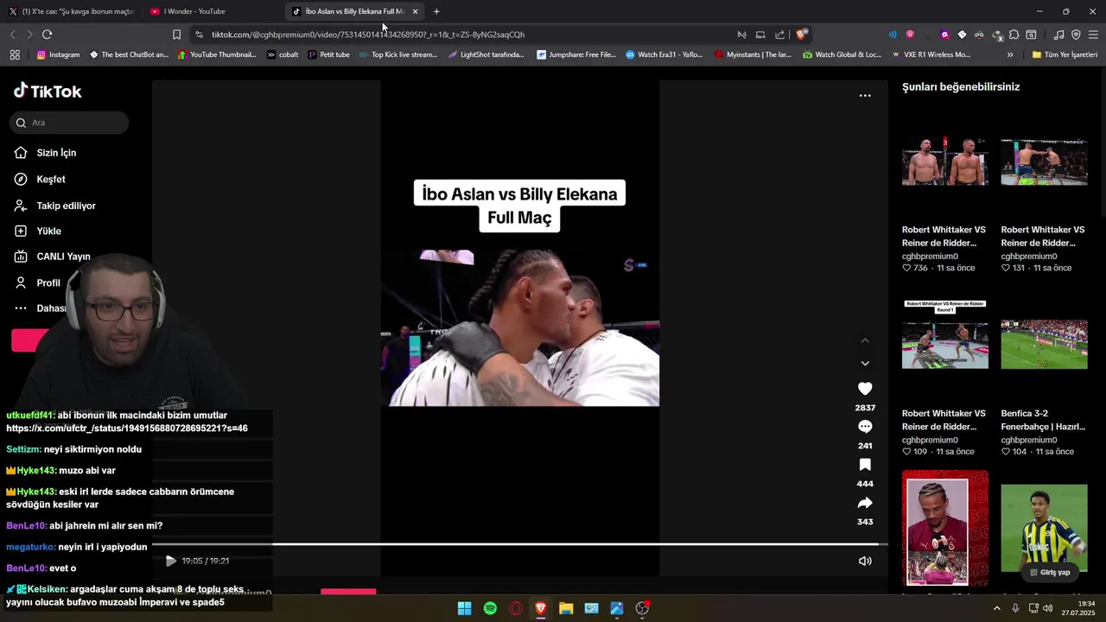
Task: Switch to the X'te cxic browser tab
Action: (x=71, y=11)
